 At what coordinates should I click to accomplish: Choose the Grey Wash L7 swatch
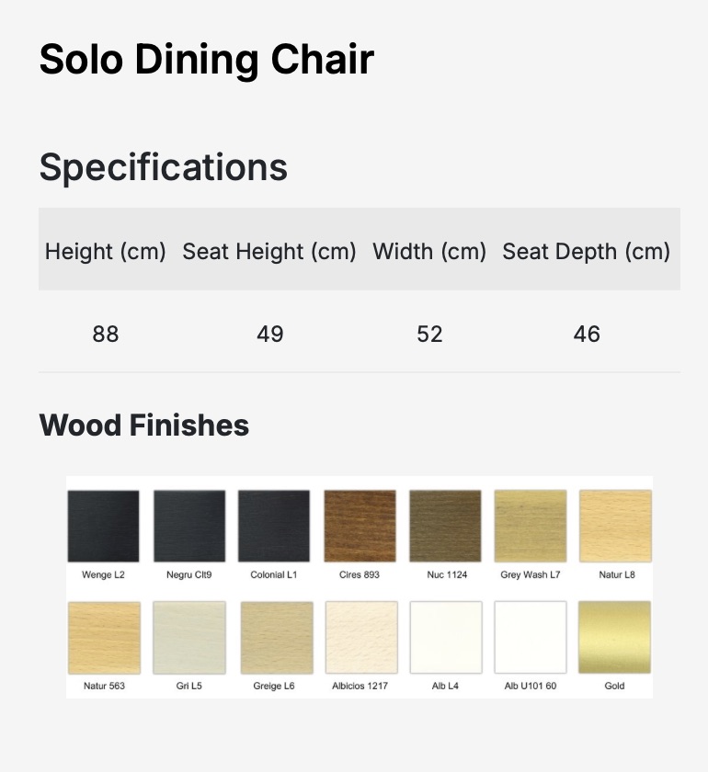point(531,526)
